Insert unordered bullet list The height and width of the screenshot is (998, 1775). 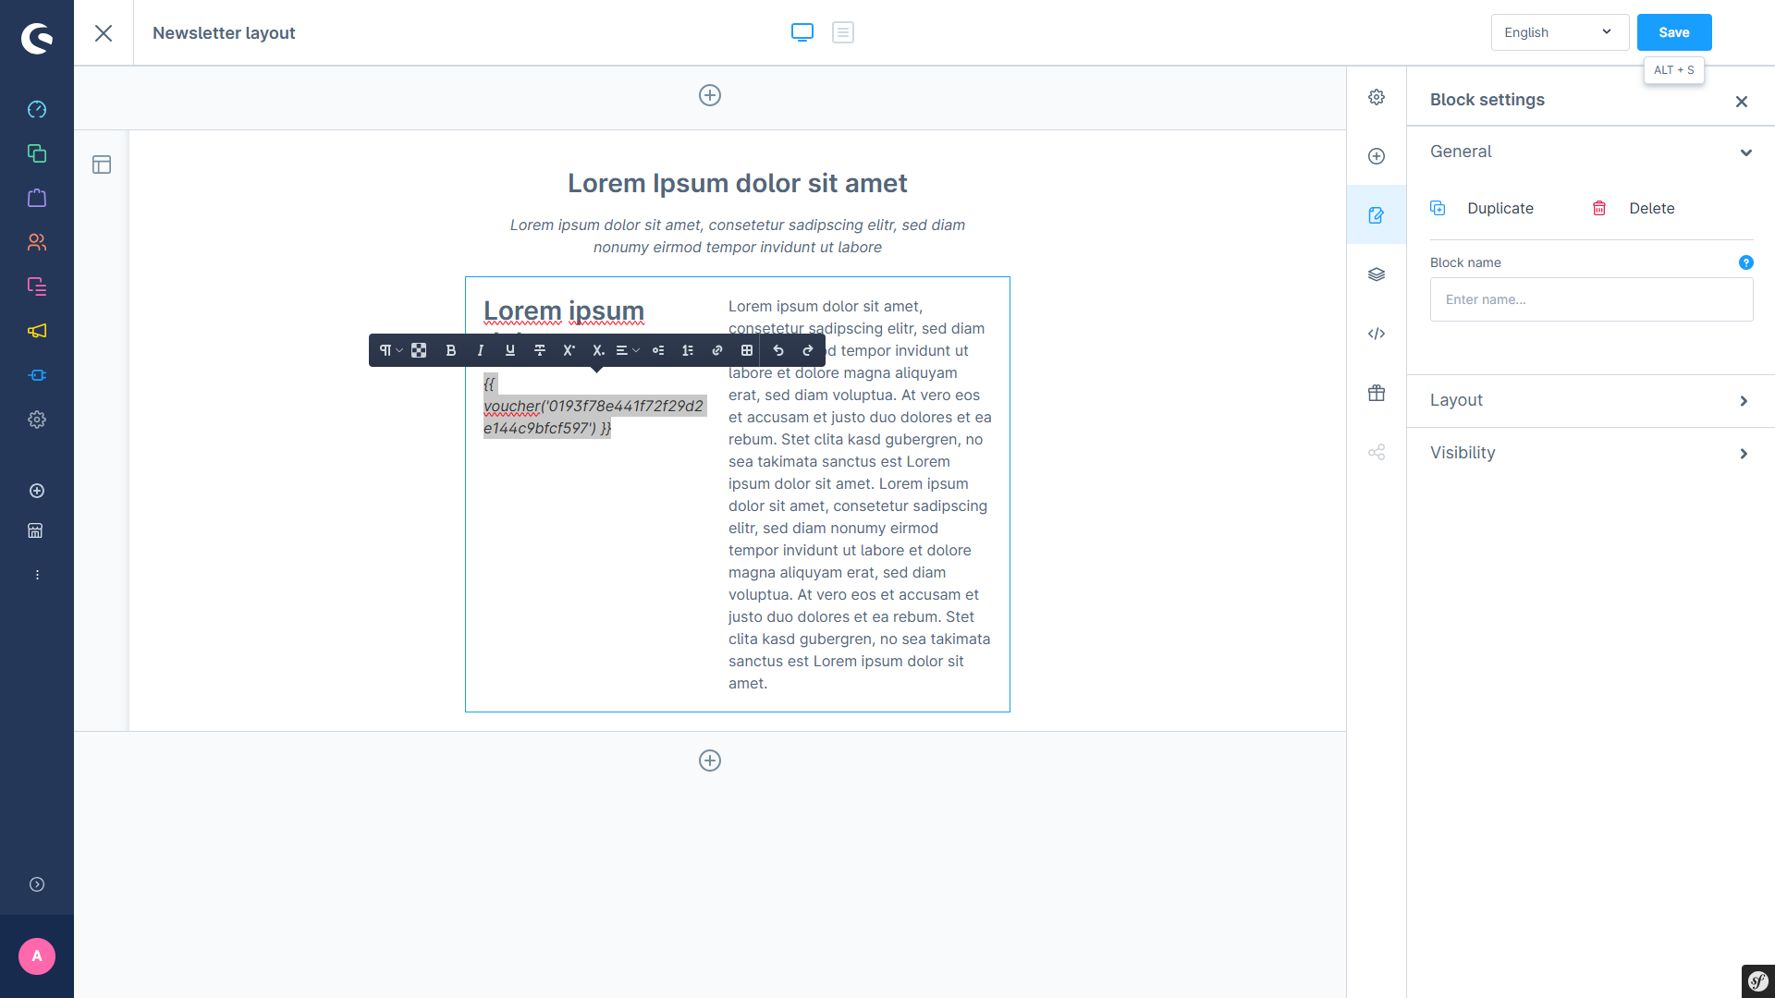tap(658, 350)
